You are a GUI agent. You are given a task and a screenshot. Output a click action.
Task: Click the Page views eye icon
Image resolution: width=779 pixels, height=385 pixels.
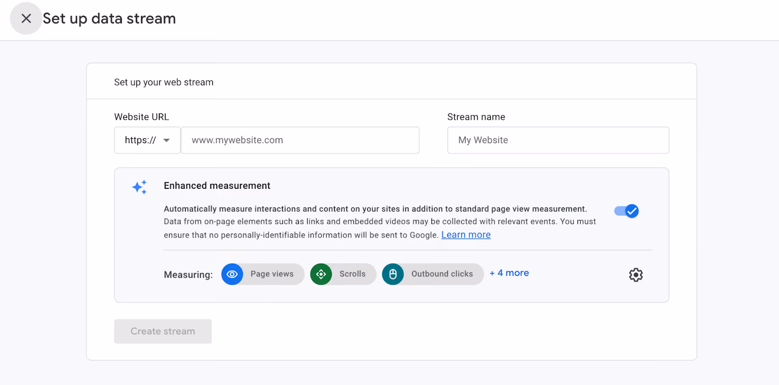(232, 274)
